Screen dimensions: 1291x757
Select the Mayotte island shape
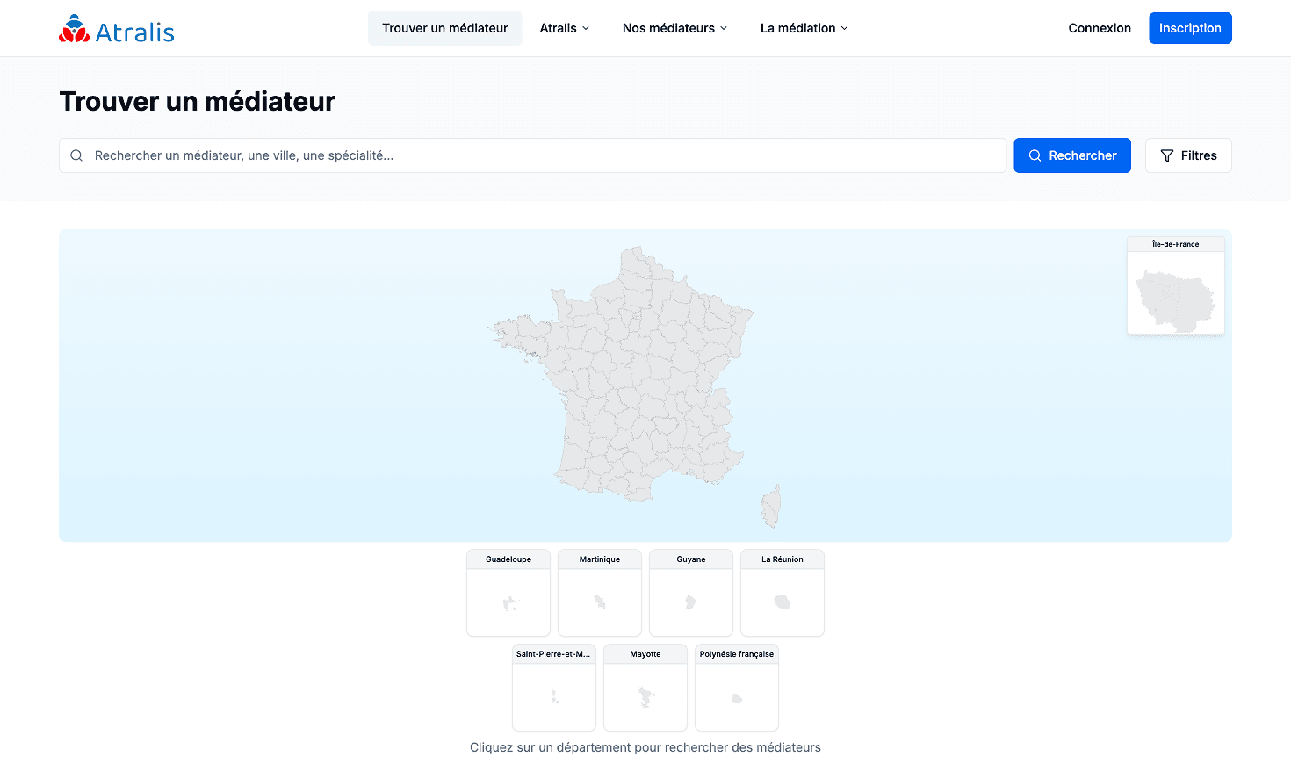coord(646,697)
